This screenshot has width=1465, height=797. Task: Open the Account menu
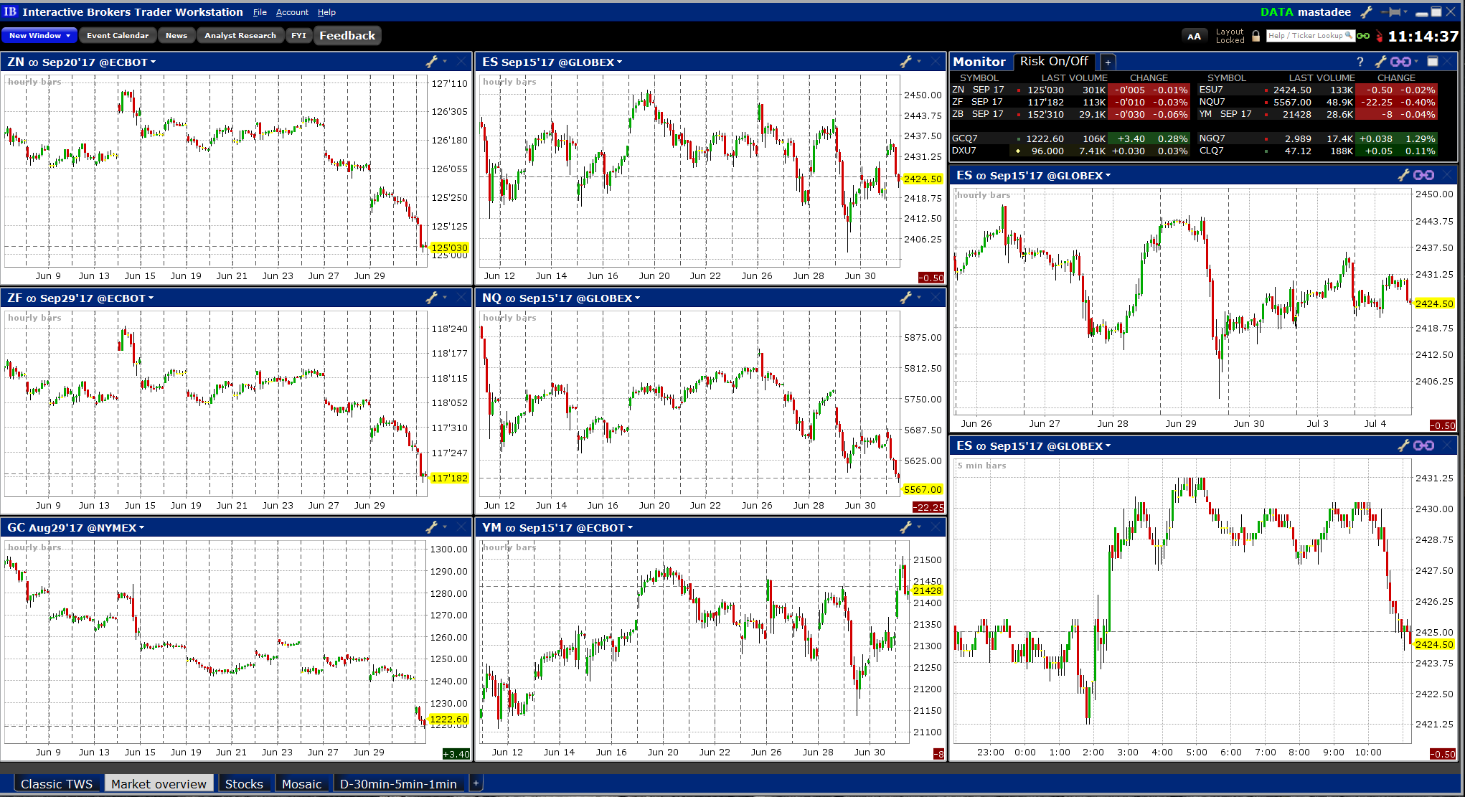[x=292, y=12]
